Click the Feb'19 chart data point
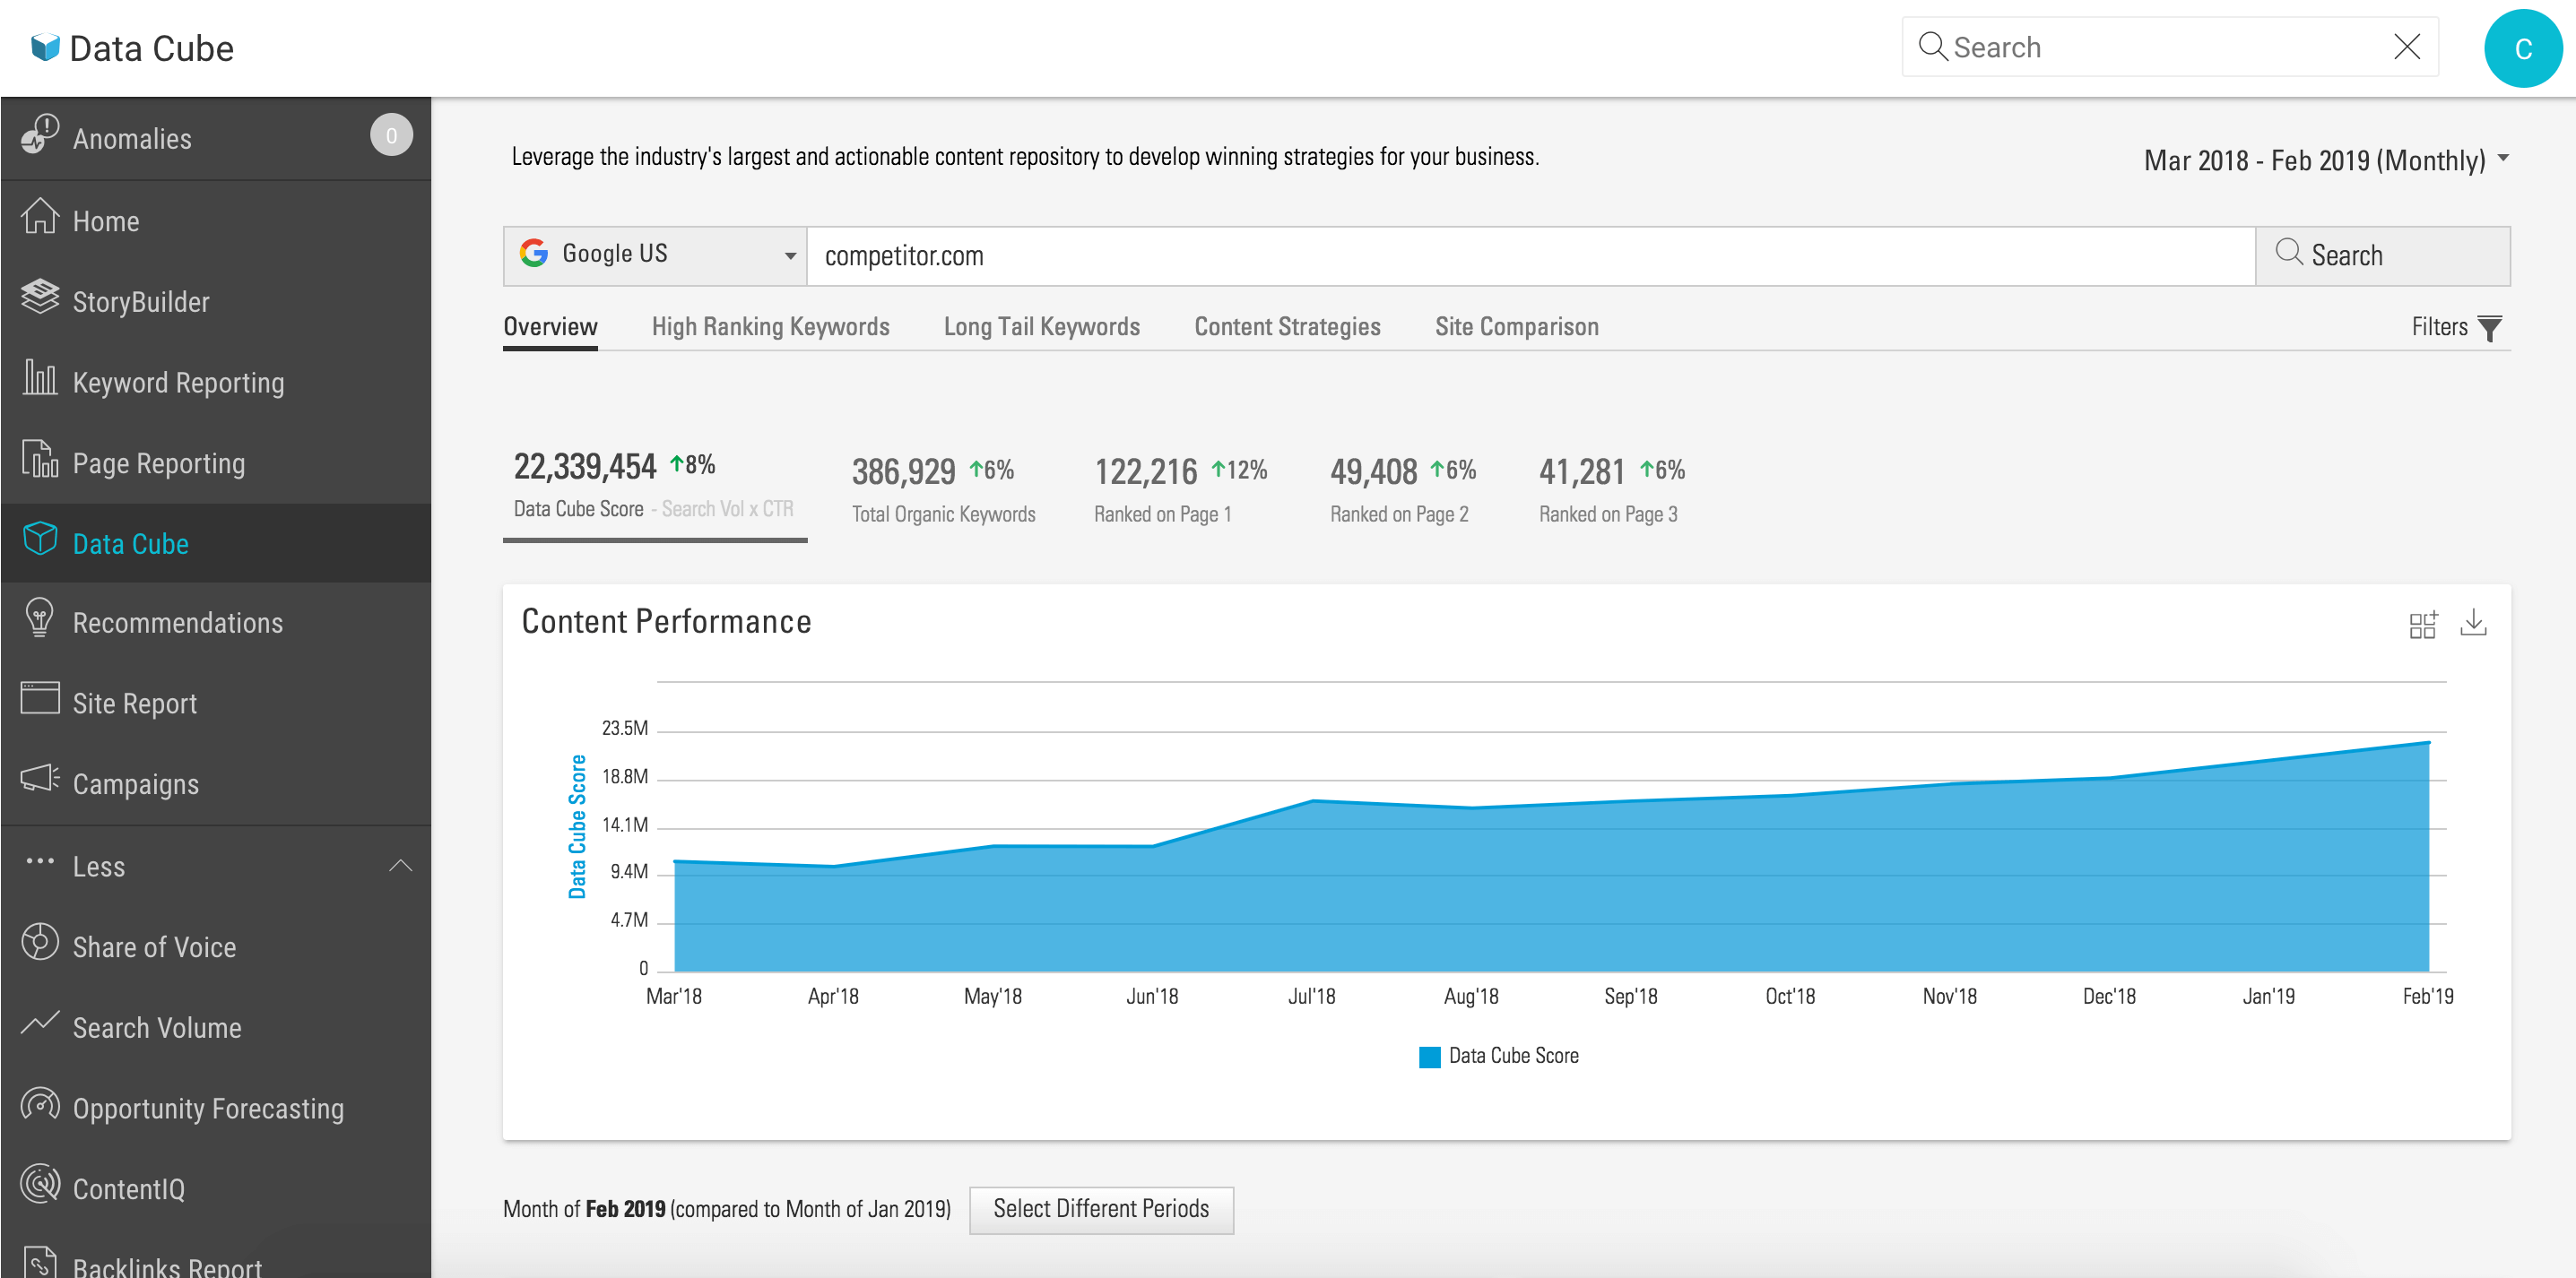Viewport: 2576px width, 1278px height. click(x=2428, y=742)
